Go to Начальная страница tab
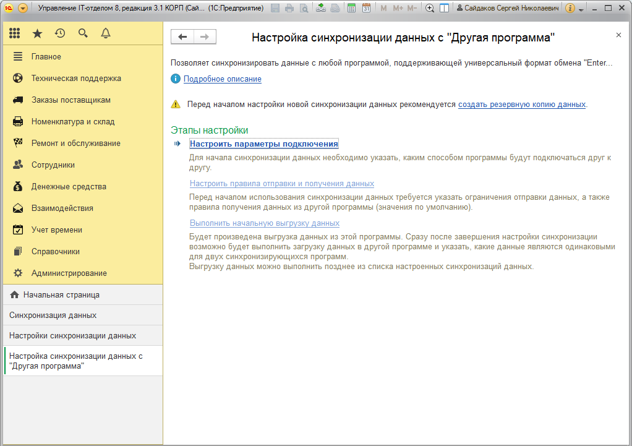This screenshot has height=446, width=632. [x=83, y=295]
